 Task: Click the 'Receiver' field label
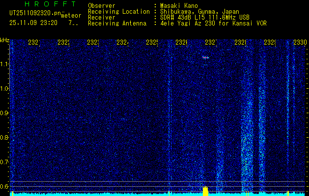pos(102,18)
